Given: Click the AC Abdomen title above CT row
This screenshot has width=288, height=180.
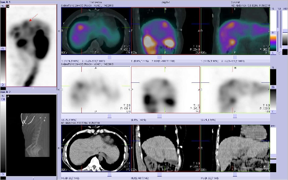Looking at the screenshot, I should pyautogui.click(x=80, y=123).
